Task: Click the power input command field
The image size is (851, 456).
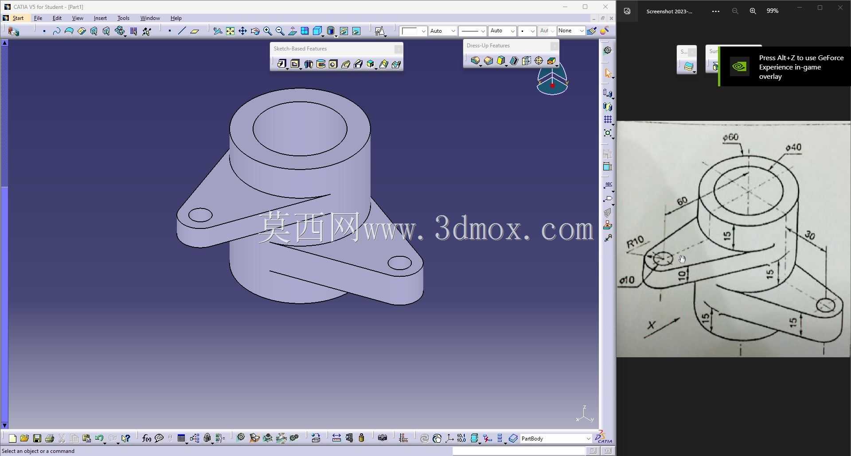Action: (519, 451)
